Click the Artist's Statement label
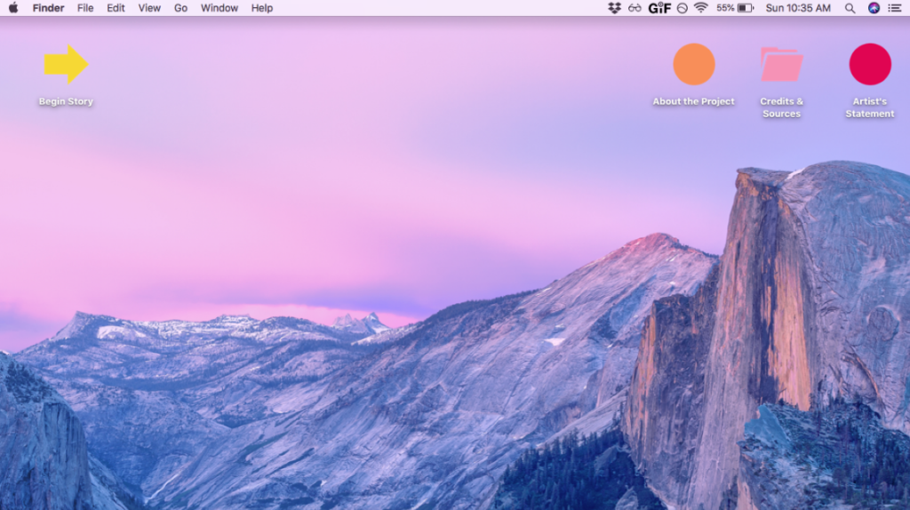Viewport: 910px width, 510px height. coord(870,108)
